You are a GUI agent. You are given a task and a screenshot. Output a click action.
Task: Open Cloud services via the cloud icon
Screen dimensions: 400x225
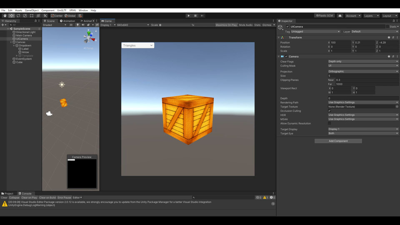coord(340,16)
